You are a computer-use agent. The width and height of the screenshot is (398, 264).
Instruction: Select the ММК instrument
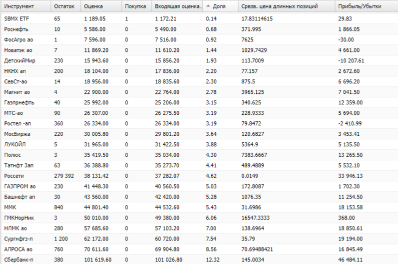coord(10,208)
